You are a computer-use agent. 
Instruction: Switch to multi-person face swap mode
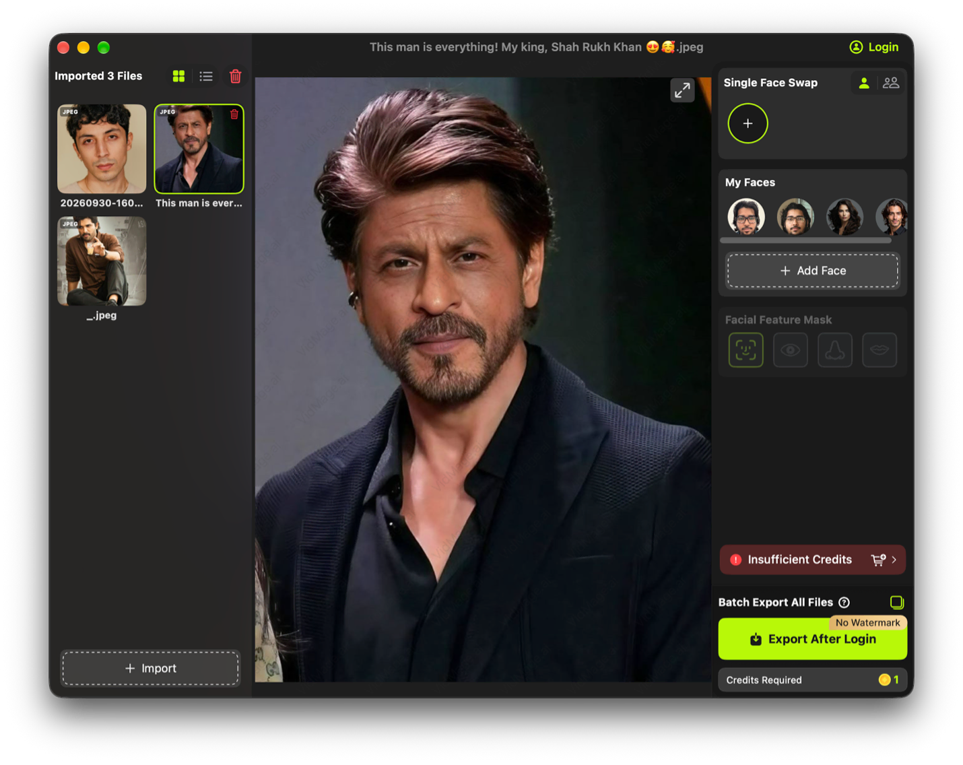pos(891,83)
